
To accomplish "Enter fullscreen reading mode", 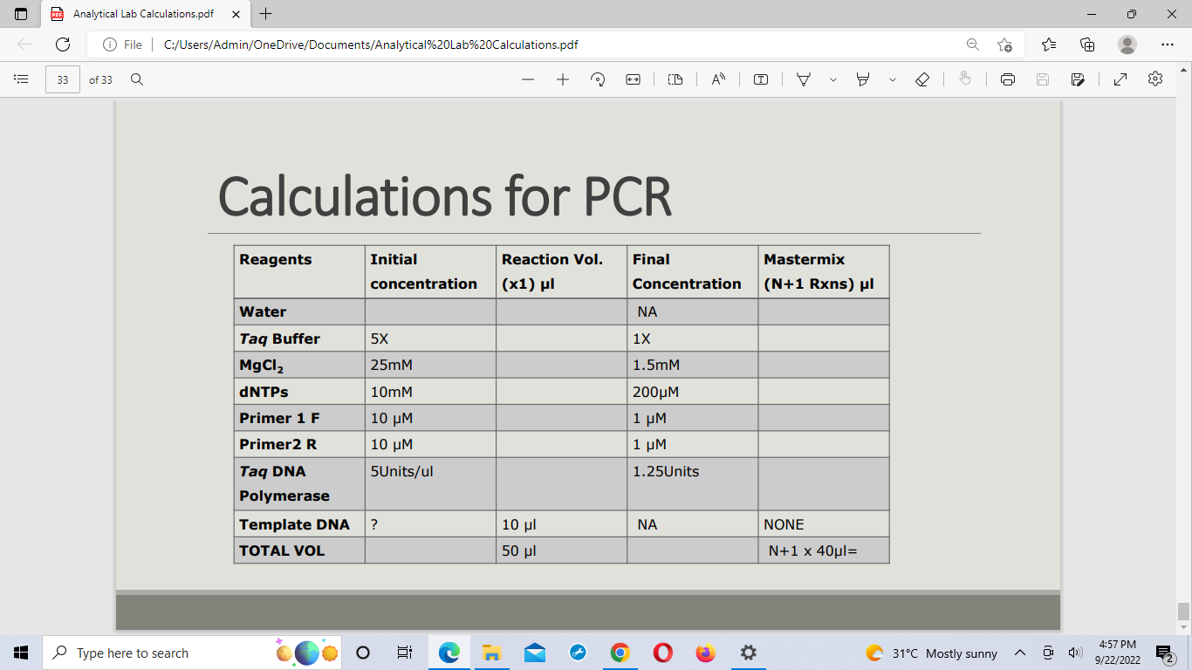I will click(1120, 79).
